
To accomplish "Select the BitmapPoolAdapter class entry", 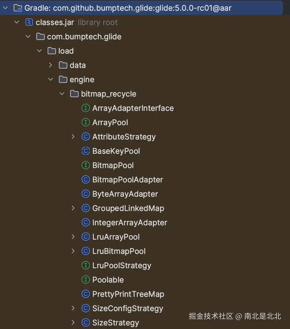I will pyautogui.click(x=127, y=180).
